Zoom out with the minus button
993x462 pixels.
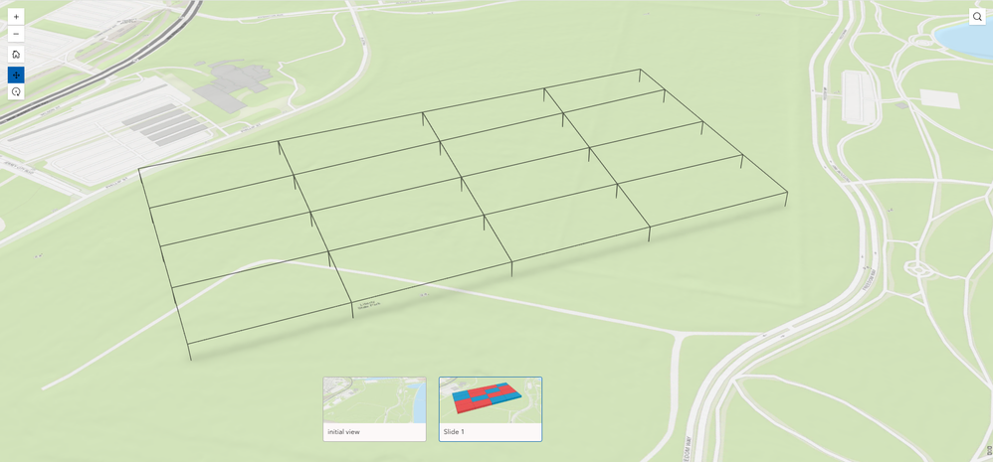(16, 34)
